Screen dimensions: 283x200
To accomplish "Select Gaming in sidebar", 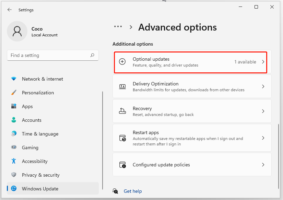I will click(x=53, y=148).
